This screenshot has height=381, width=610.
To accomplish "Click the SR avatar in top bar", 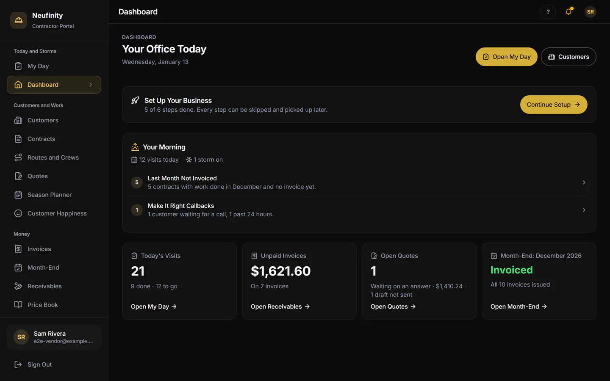I will (x=591, y=12).
